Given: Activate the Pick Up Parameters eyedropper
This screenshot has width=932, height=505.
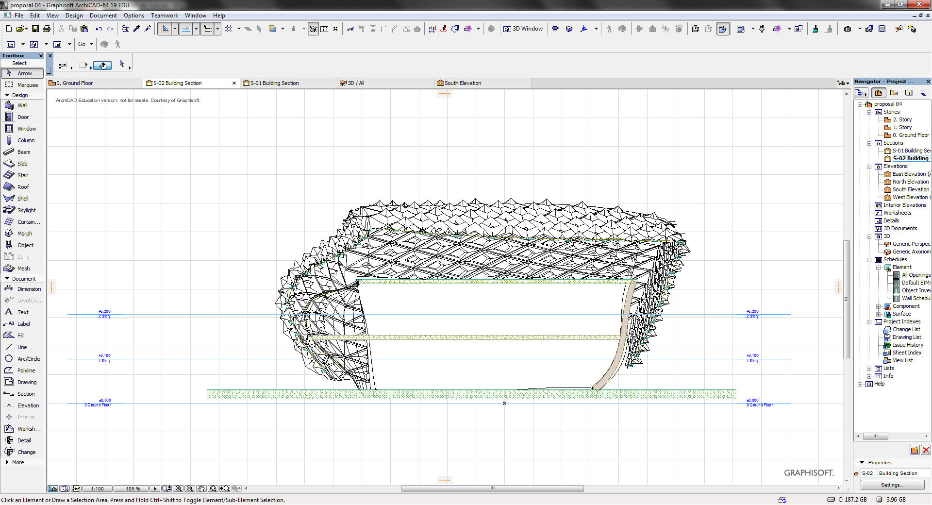Looking at the screenshot, I should 136,29.
